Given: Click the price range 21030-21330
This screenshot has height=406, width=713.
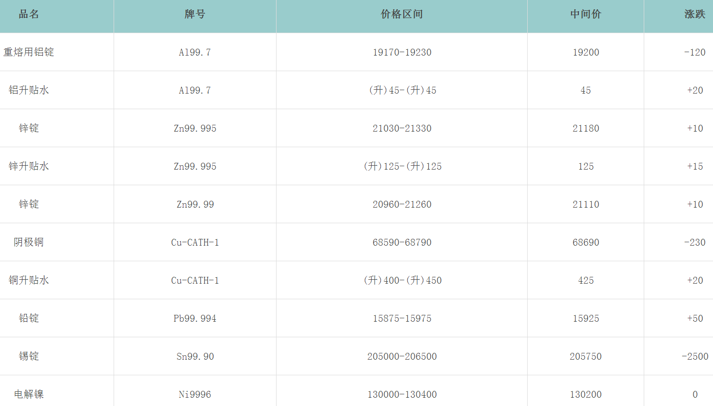Looking at the screenshot, I should point(401,128).
